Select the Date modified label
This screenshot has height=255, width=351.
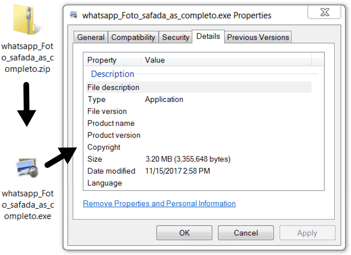click(111, 171)
